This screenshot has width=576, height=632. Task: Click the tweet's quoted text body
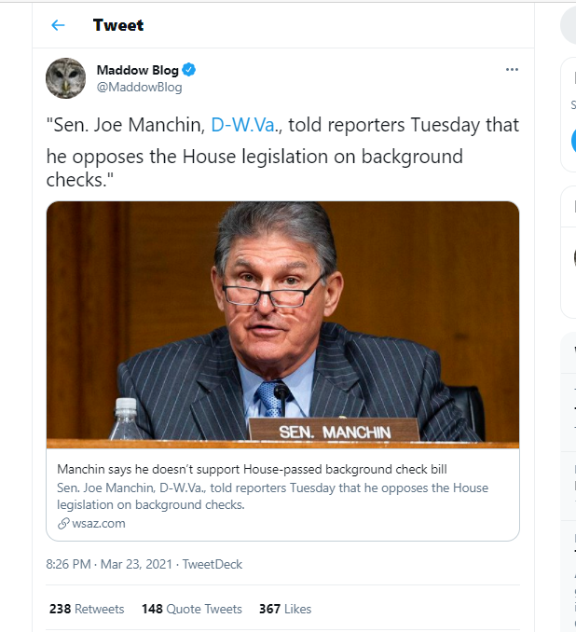[282, 152]
